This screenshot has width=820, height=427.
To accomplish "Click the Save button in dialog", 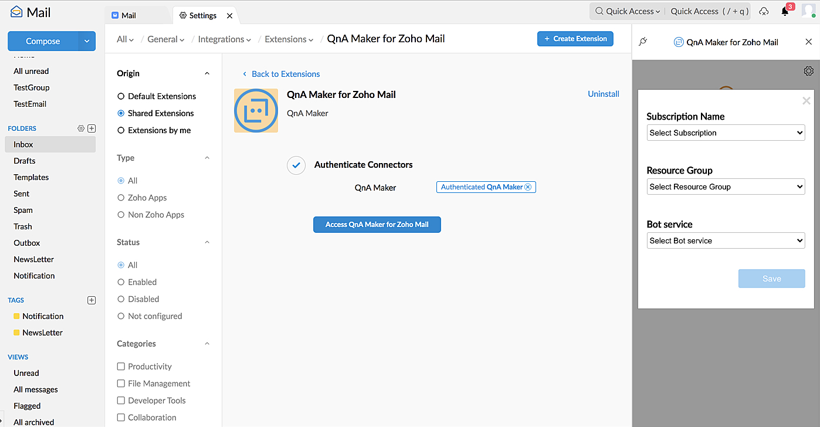I will (772, 279).
